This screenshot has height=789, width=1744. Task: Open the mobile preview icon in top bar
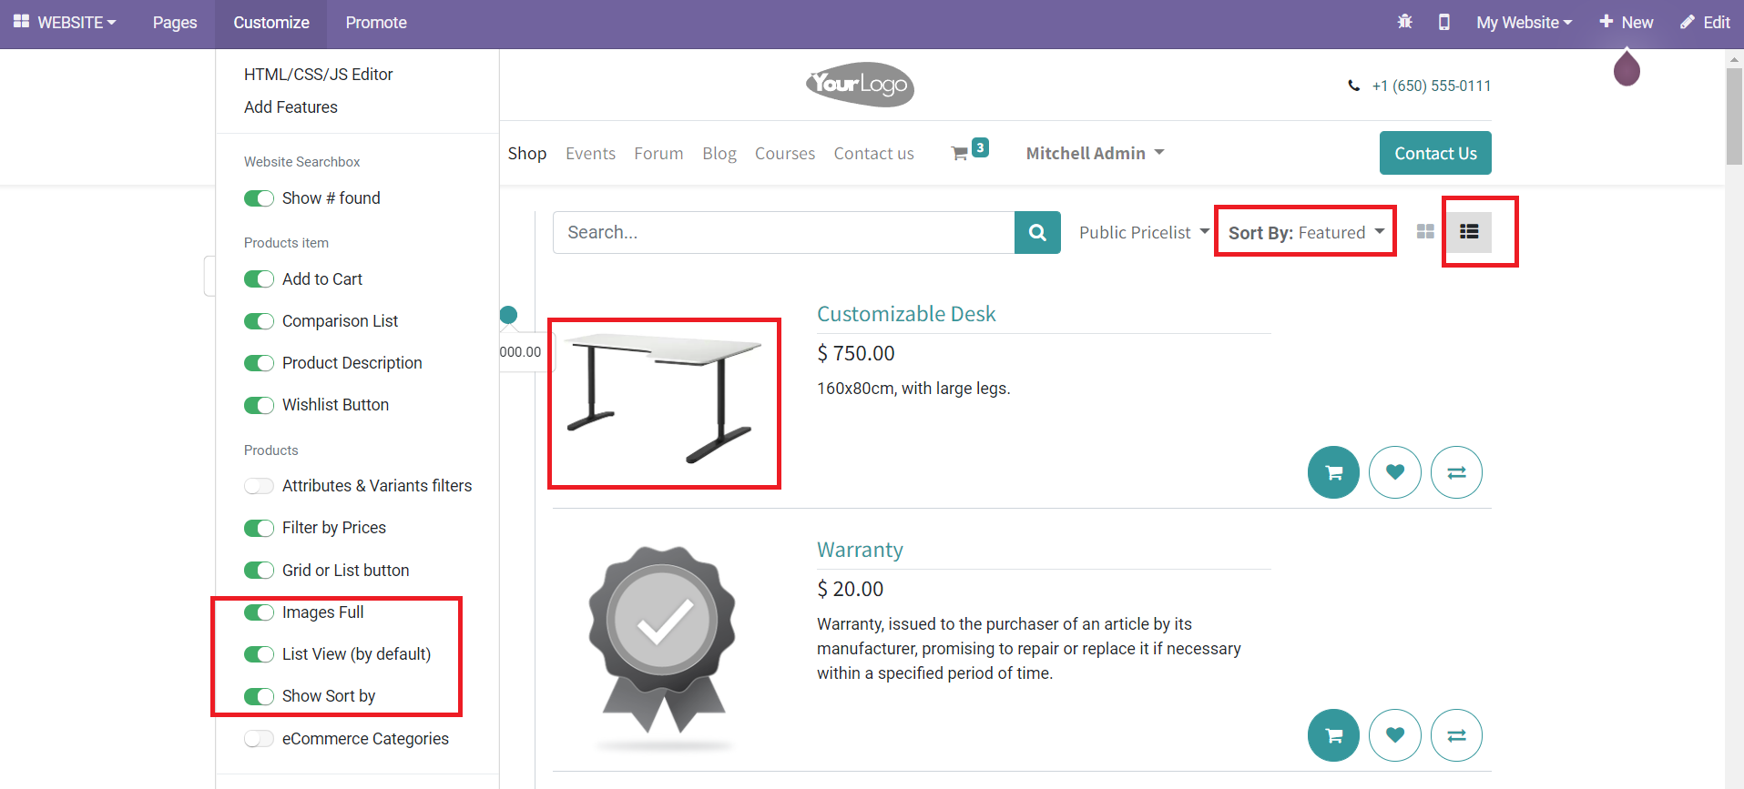[1443, 22]
